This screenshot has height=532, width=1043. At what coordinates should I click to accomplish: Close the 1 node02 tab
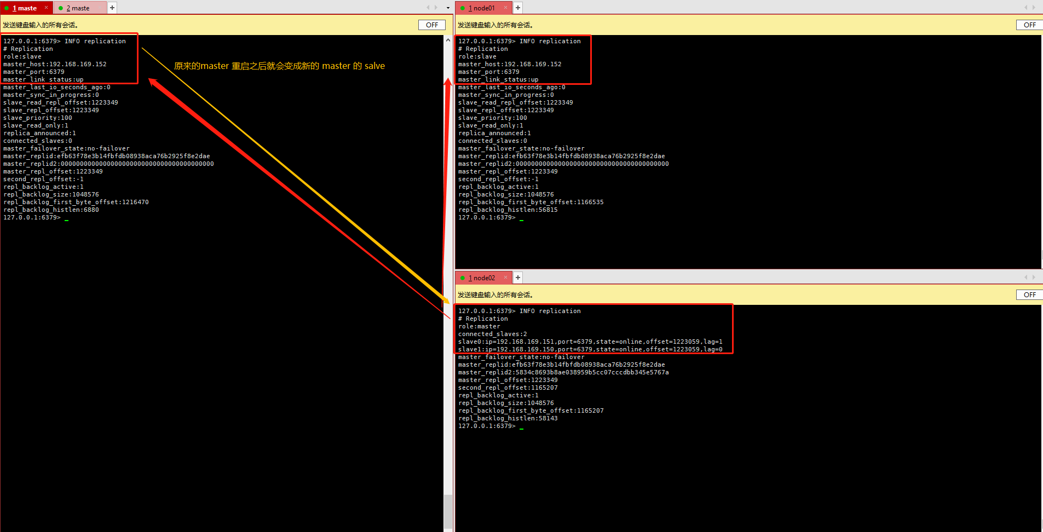click(505, 277)
